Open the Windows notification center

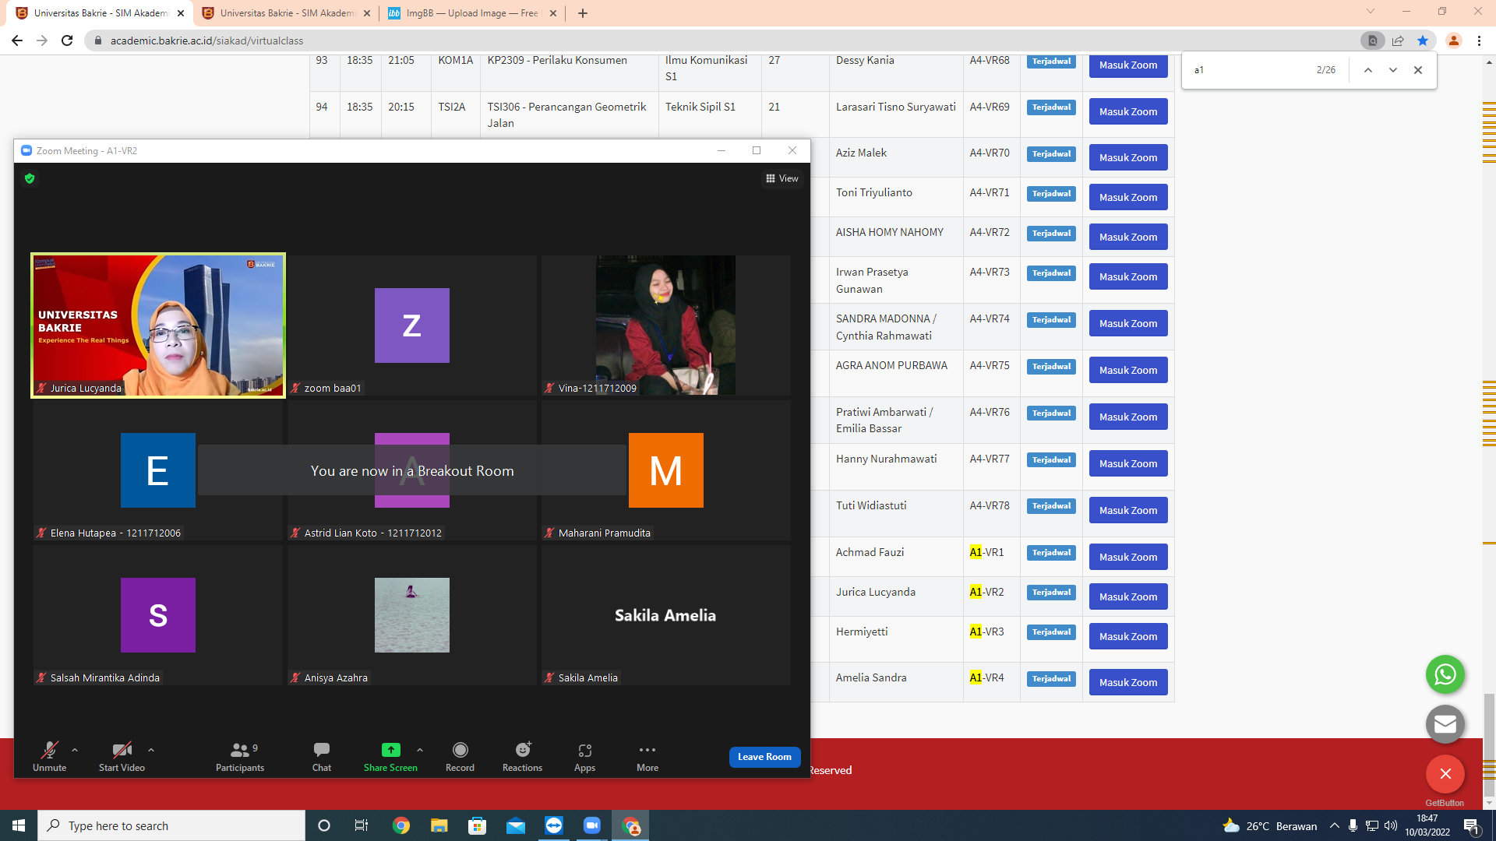click(x=1472, y=825)
